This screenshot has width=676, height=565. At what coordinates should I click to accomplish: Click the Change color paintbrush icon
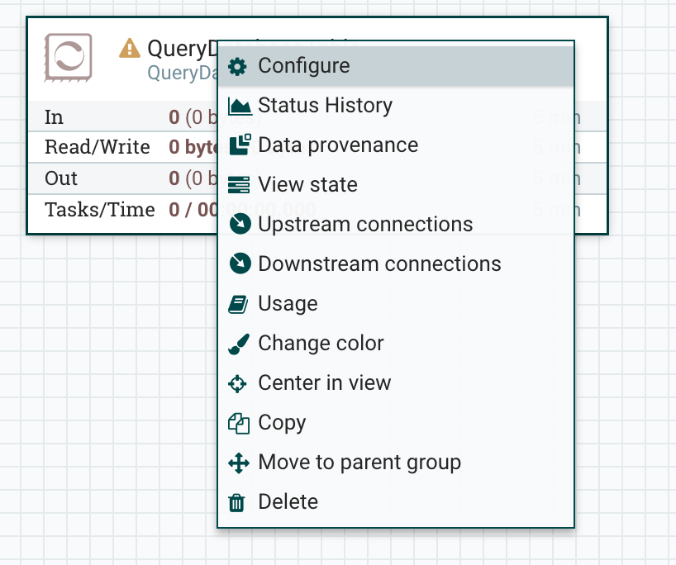pos(238,343)
